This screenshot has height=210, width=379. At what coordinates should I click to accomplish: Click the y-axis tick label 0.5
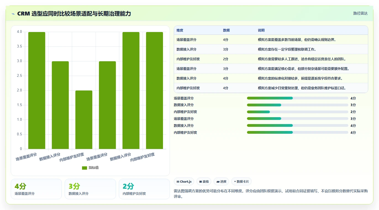[x=19, y=134]
